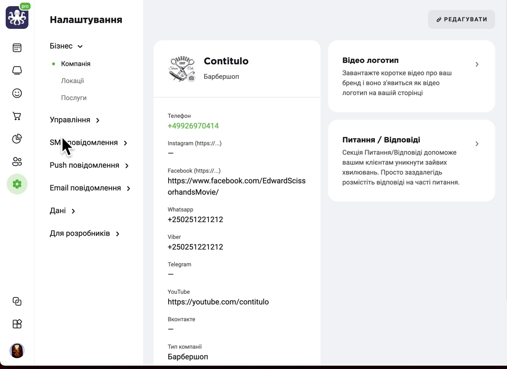Viewport: 507px width, 369px height.
Task: Click Whatsapp number +250251221212
Action: pyautogui.click(x=195, y=220)
